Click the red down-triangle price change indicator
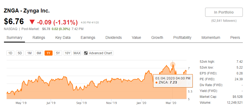The image size is (246, 109). point(32,22)
